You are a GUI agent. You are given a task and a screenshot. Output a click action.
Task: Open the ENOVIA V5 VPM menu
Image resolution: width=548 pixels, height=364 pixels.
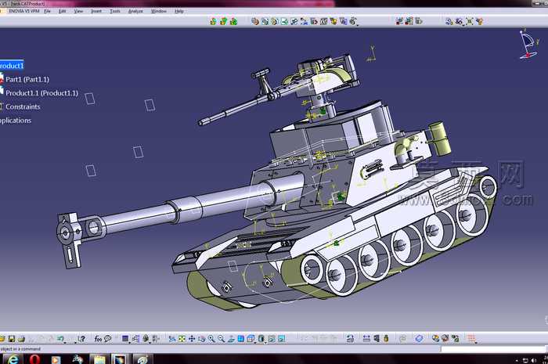click(x=23, y=11)
